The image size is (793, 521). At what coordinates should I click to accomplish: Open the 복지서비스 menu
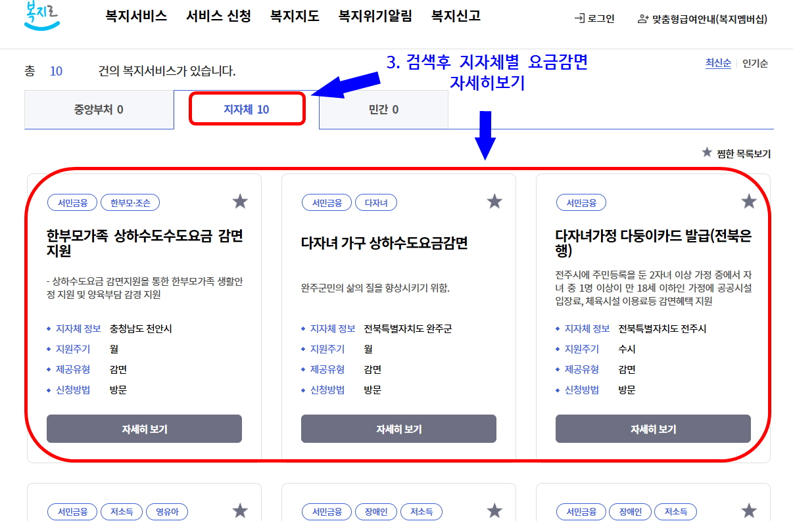click(136, 16)
